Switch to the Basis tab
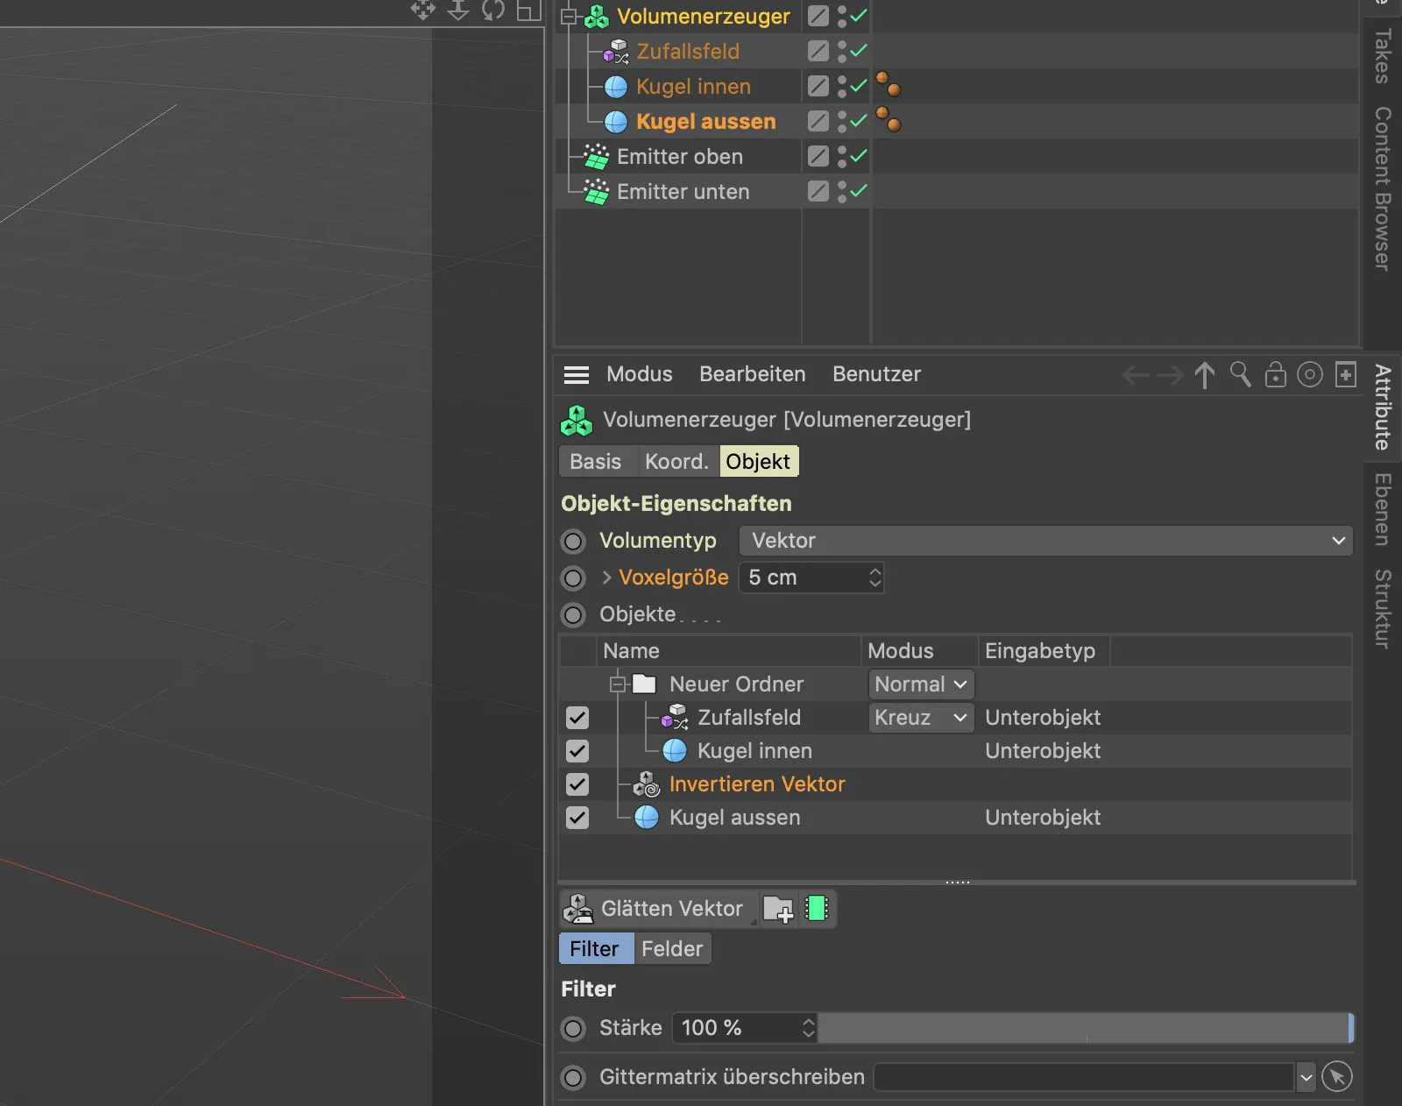 596,462
